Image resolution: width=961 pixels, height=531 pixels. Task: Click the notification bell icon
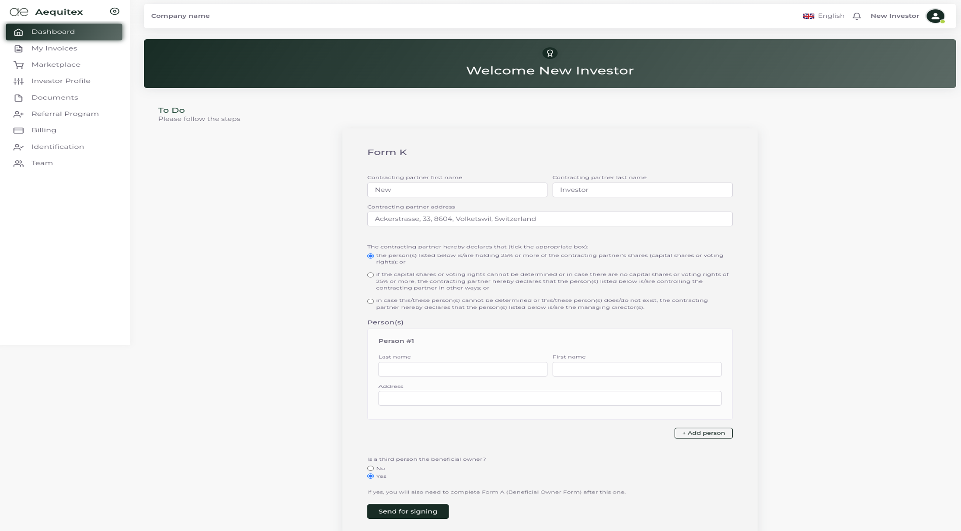857,16
